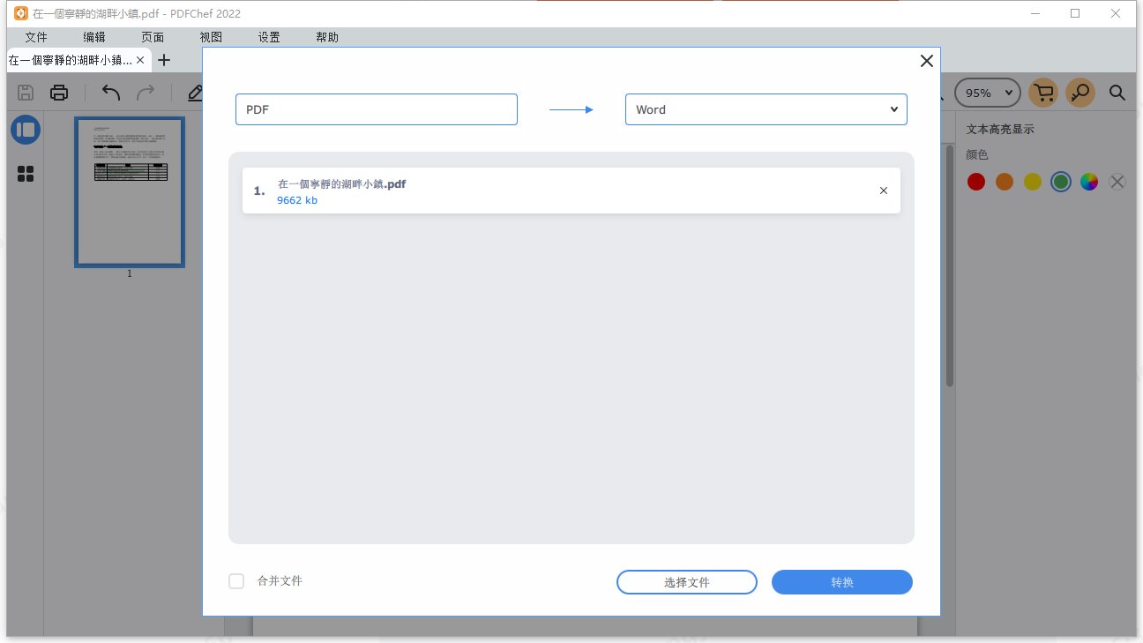The width and height of the screenshot is (1143, 643).
Task: Open the Word output format dropdown
Action: pyautogui.click(x=766, y=109)
